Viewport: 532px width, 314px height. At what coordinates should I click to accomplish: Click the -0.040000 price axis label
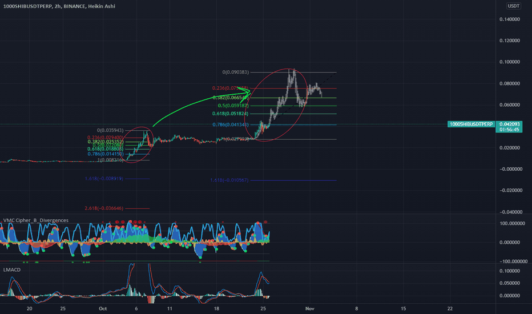tap(510, 212)
